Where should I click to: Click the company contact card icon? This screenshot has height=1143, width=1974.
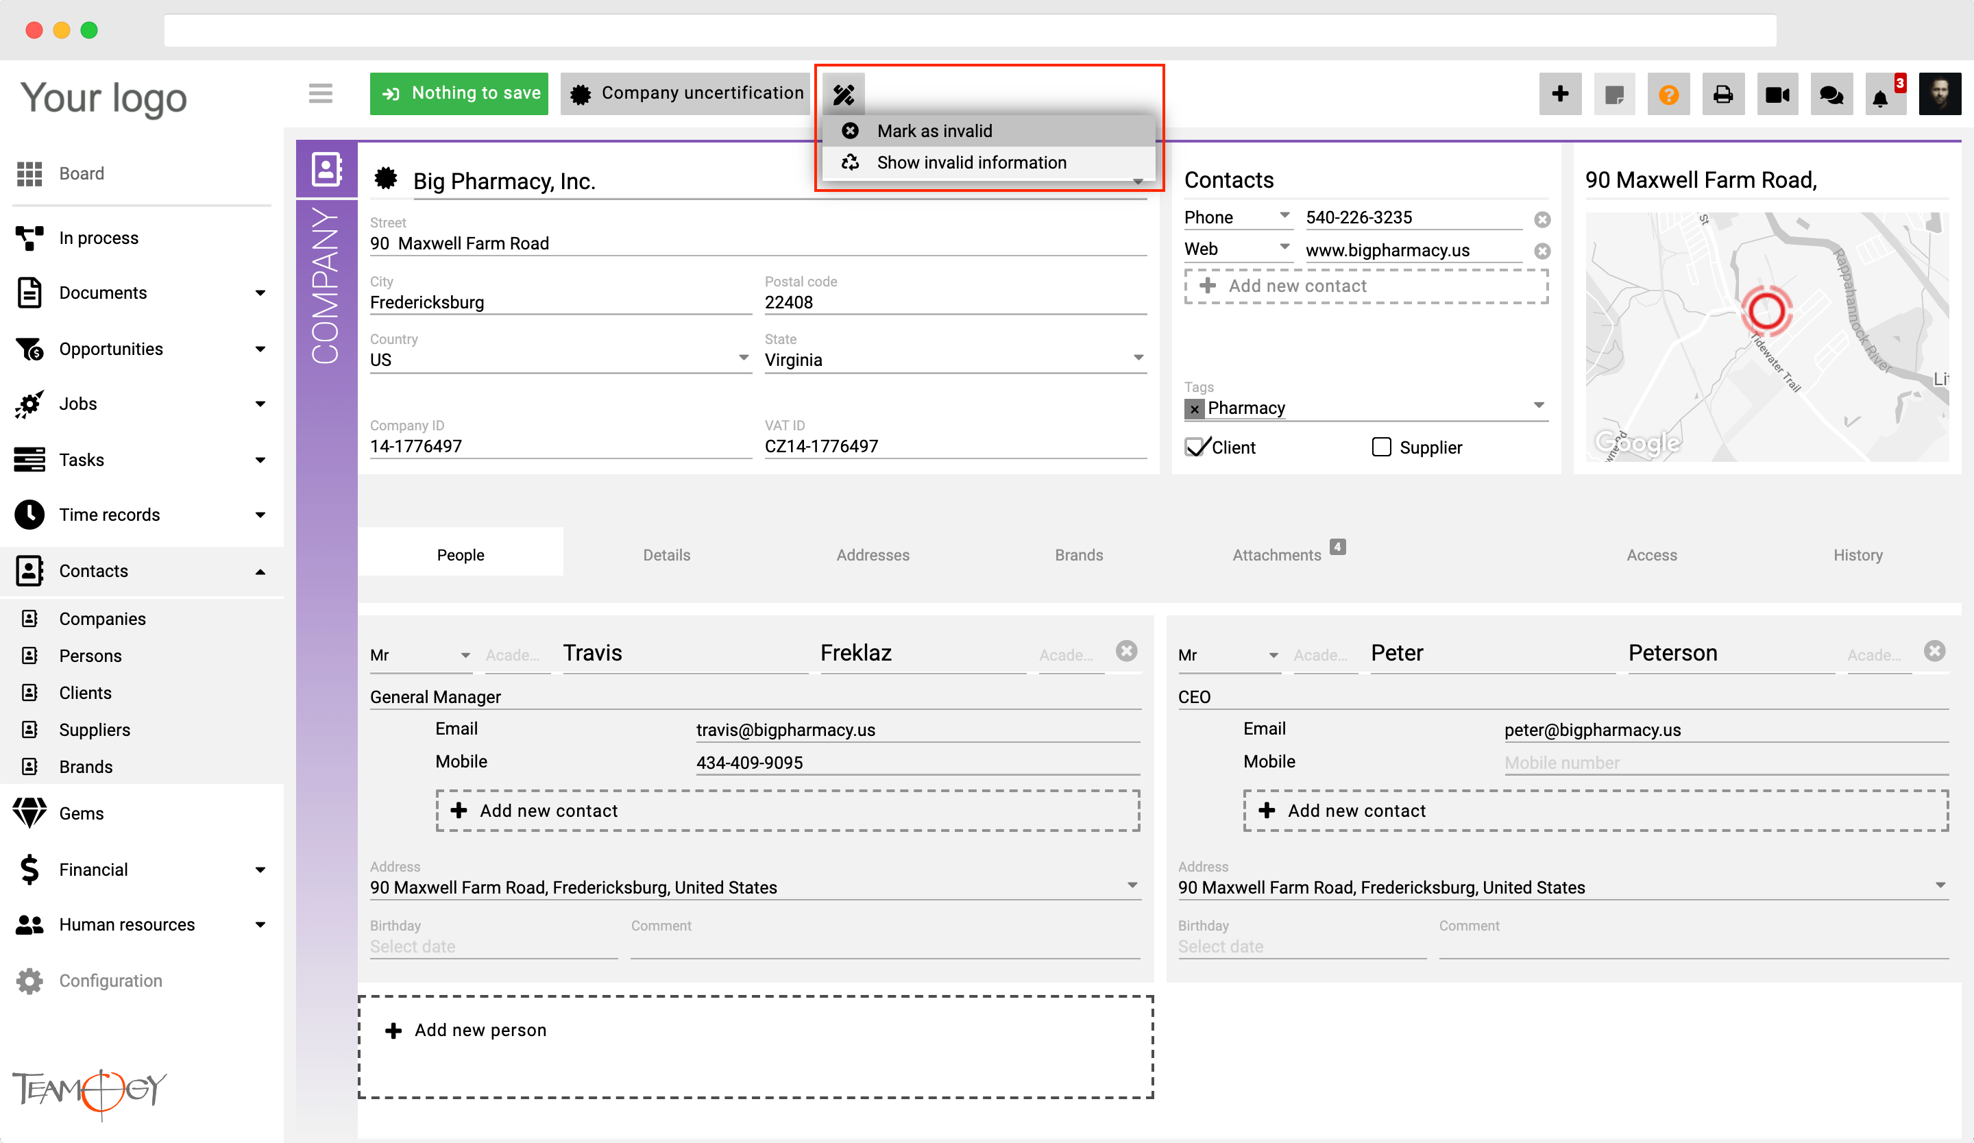327,169
